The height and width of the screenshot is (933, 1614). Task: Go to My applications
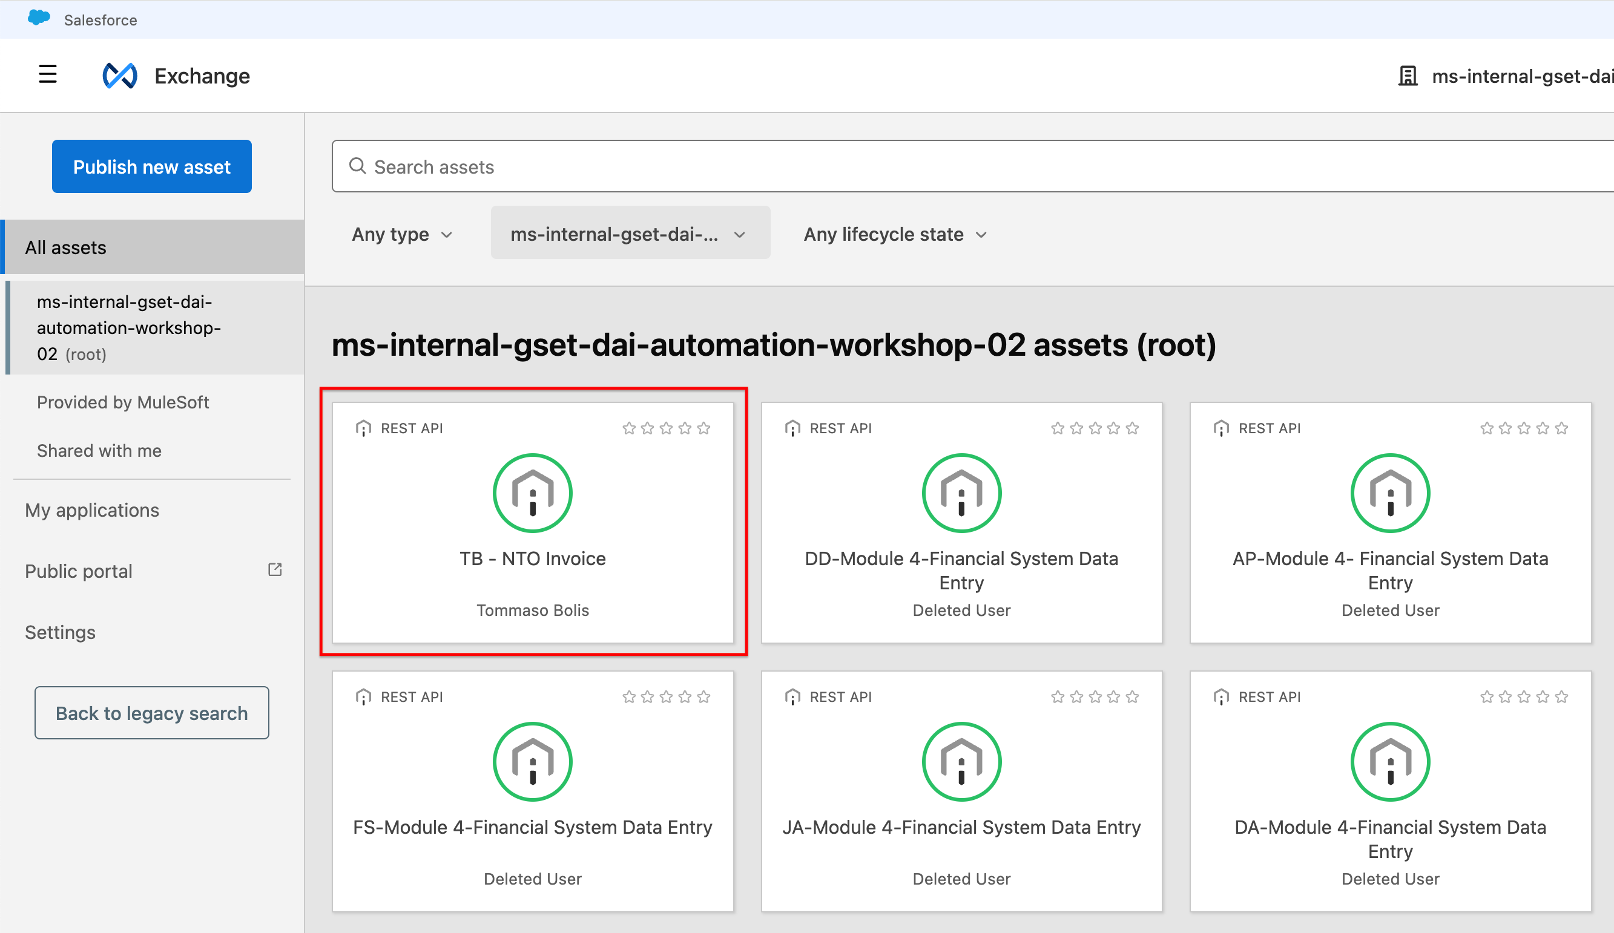click(92, 510)
